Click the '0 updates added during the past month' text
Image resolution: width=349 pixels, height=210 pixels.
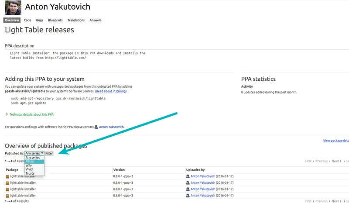coord(269,92)
